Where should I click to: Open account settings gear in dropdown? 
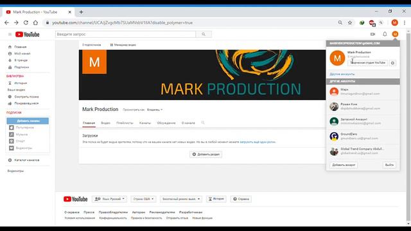pyautogui.click(x=392, y=63)
